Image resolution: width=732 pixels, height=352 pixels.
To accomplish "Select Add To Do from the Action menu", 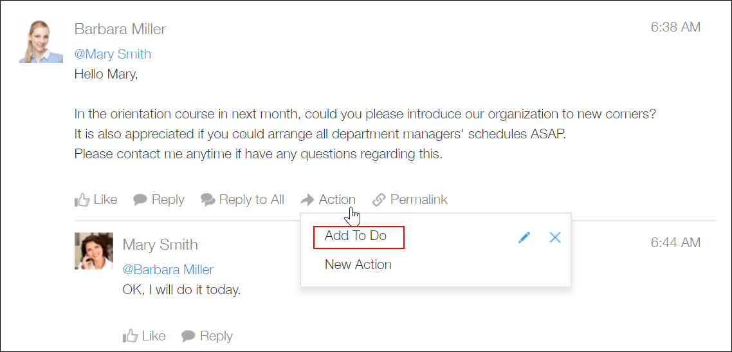I will tap(356, 236).
